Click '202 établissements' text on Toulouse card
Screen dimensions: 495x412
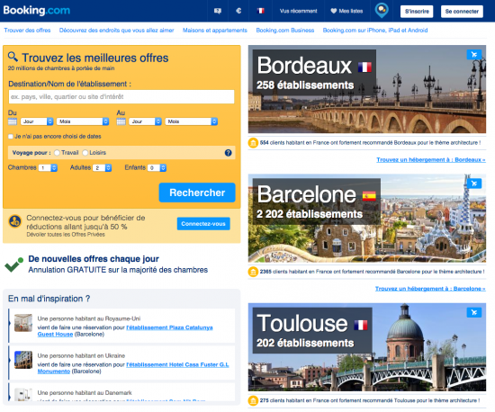(x=305, y=343)
